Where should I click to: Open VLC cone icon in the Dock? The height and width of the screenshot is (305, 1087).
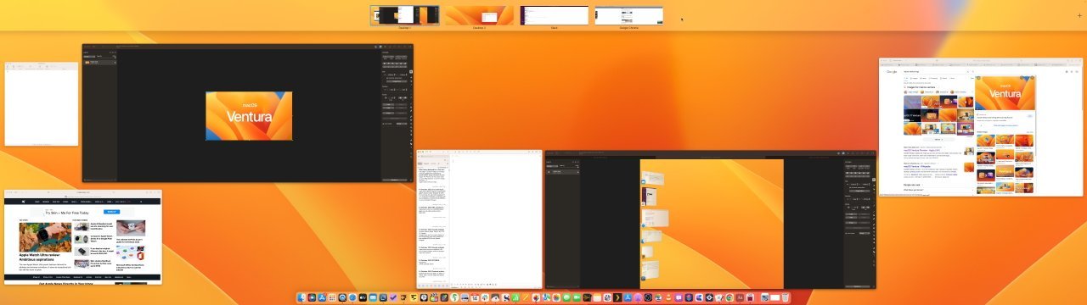coord(668,297)
